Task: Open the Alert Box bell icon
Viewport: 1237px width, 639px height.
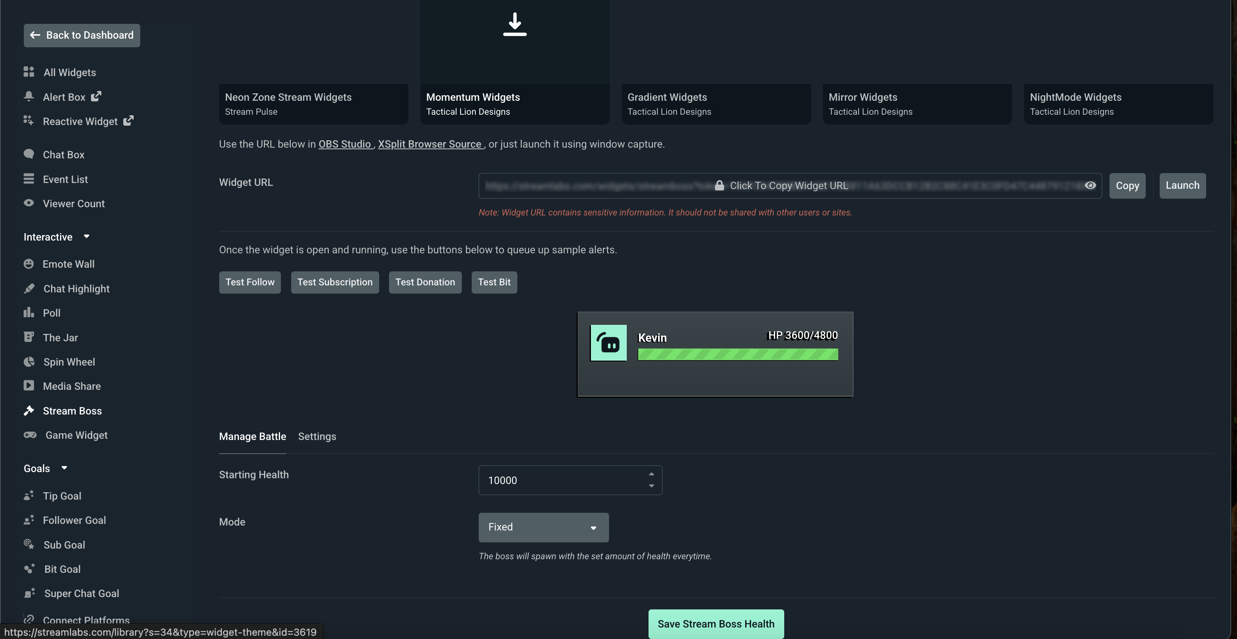Action: pyautogui.click(x=29, y=97)
